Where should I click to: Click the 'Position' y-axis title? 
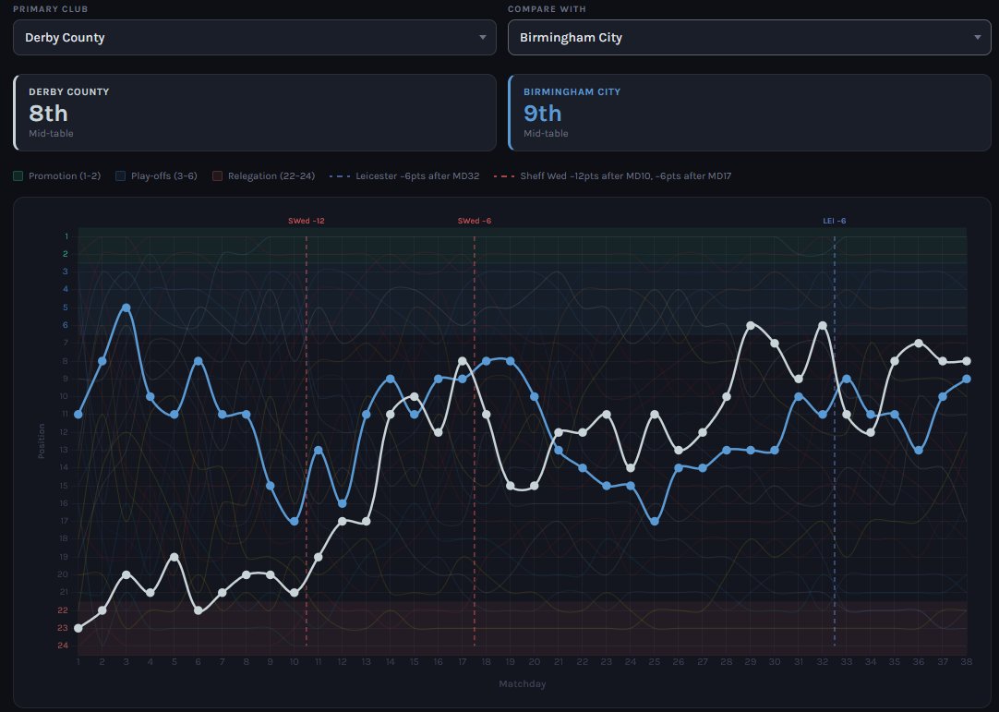[x=42, y=441]
